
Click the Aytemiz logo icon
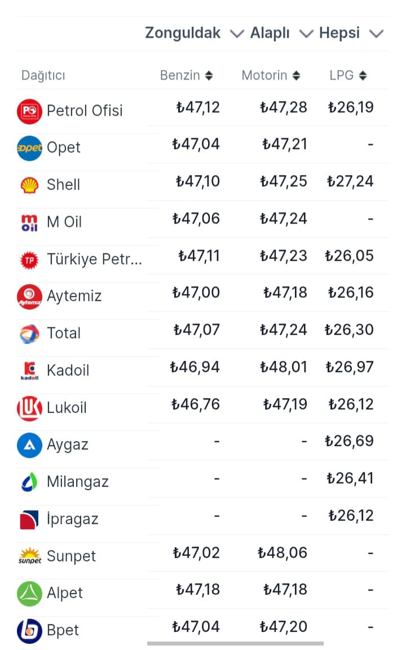[x=29, y=297]
